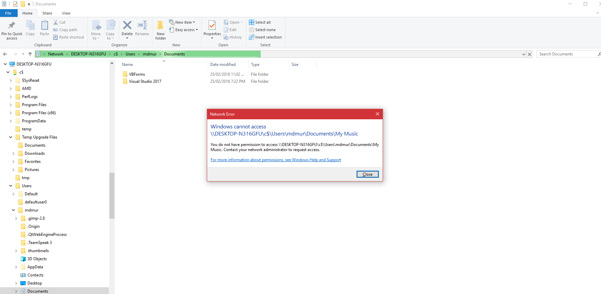Click the Copy icon in Clipboard group

[30, 25]
